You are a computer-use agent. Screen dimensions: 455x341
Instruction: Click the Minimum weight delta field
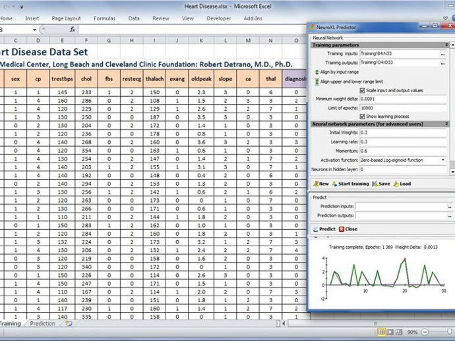point(403,99)
